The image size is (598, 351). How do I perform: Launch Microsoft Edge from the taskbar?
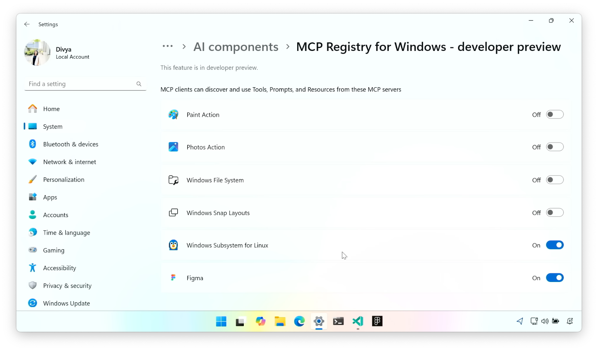(299, 321)
